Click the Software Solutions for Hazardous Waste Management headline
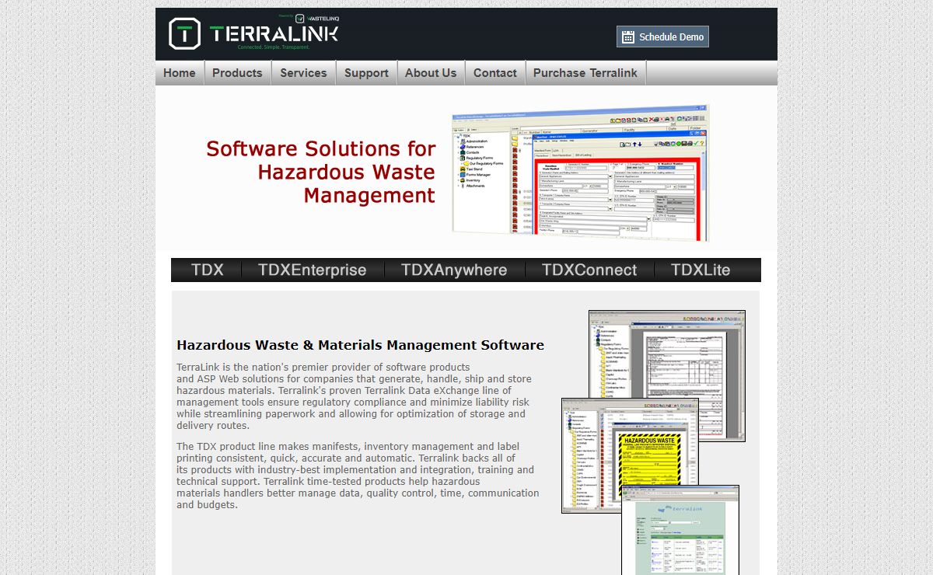 [320, 172]
